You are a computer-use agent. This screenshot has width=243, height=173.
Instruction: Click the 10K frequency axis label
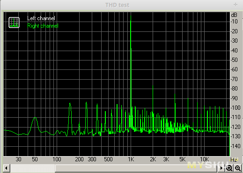click(204, 159)
